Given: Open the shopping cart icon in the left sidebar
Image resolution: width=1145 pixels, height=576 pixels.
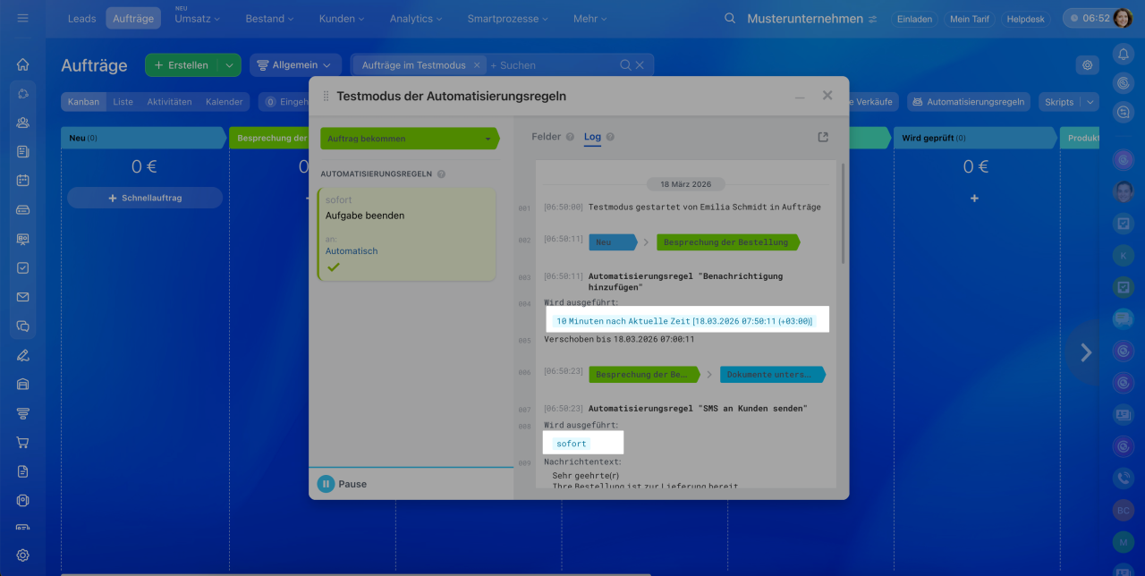Looking at the screenshot, I should coord(23,442).
